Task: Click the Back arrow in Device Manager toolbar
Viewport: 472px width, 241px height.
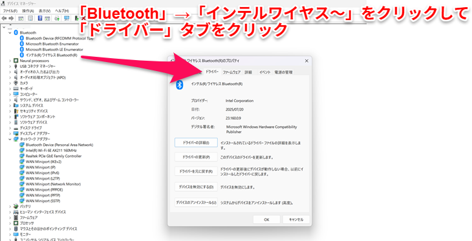Action: 5,18
